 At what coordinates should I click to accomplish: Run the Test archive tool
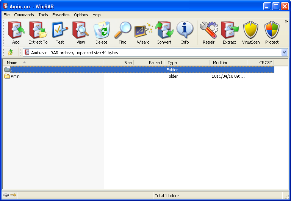60,32
